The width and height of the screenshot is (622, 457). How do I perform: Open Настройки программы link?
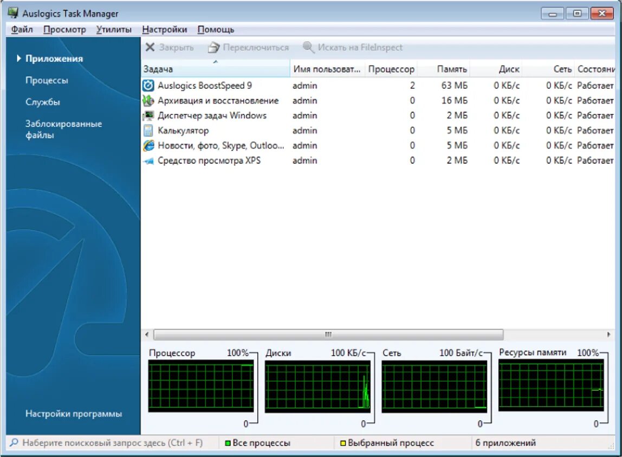[x=74, y=414]
